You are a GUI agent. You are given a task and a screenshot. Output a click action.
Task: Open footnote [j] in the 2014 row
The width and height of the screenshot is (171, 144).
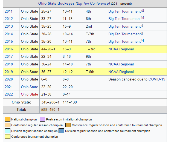142,33
